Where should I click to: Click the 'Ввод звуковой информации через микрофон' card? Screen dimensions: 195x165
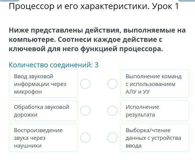(x=43, y=84)
